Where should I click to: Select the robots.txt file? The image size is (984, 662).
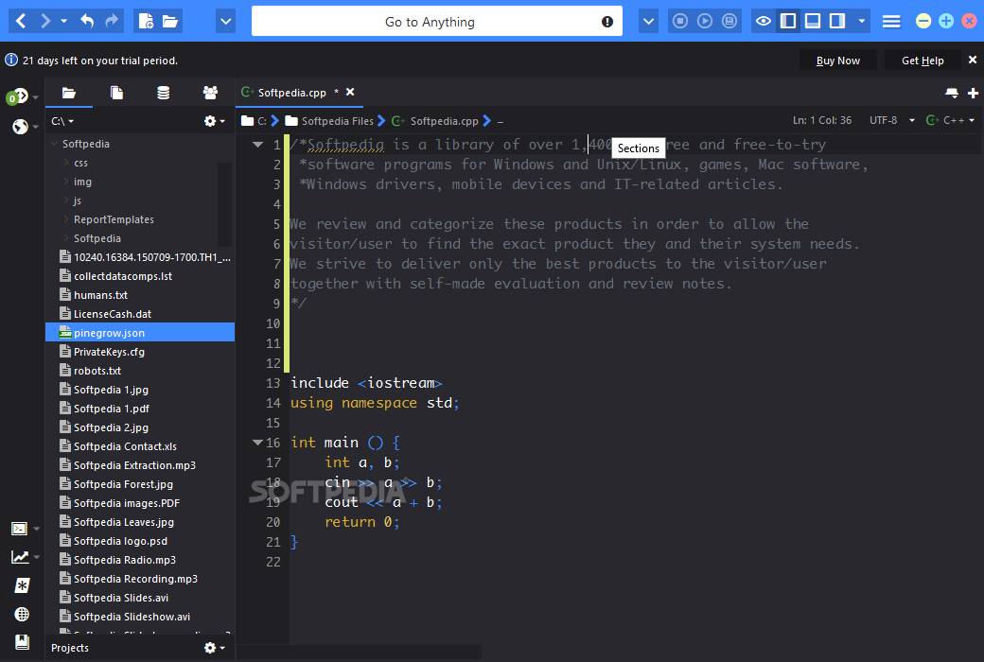(97, 371)
